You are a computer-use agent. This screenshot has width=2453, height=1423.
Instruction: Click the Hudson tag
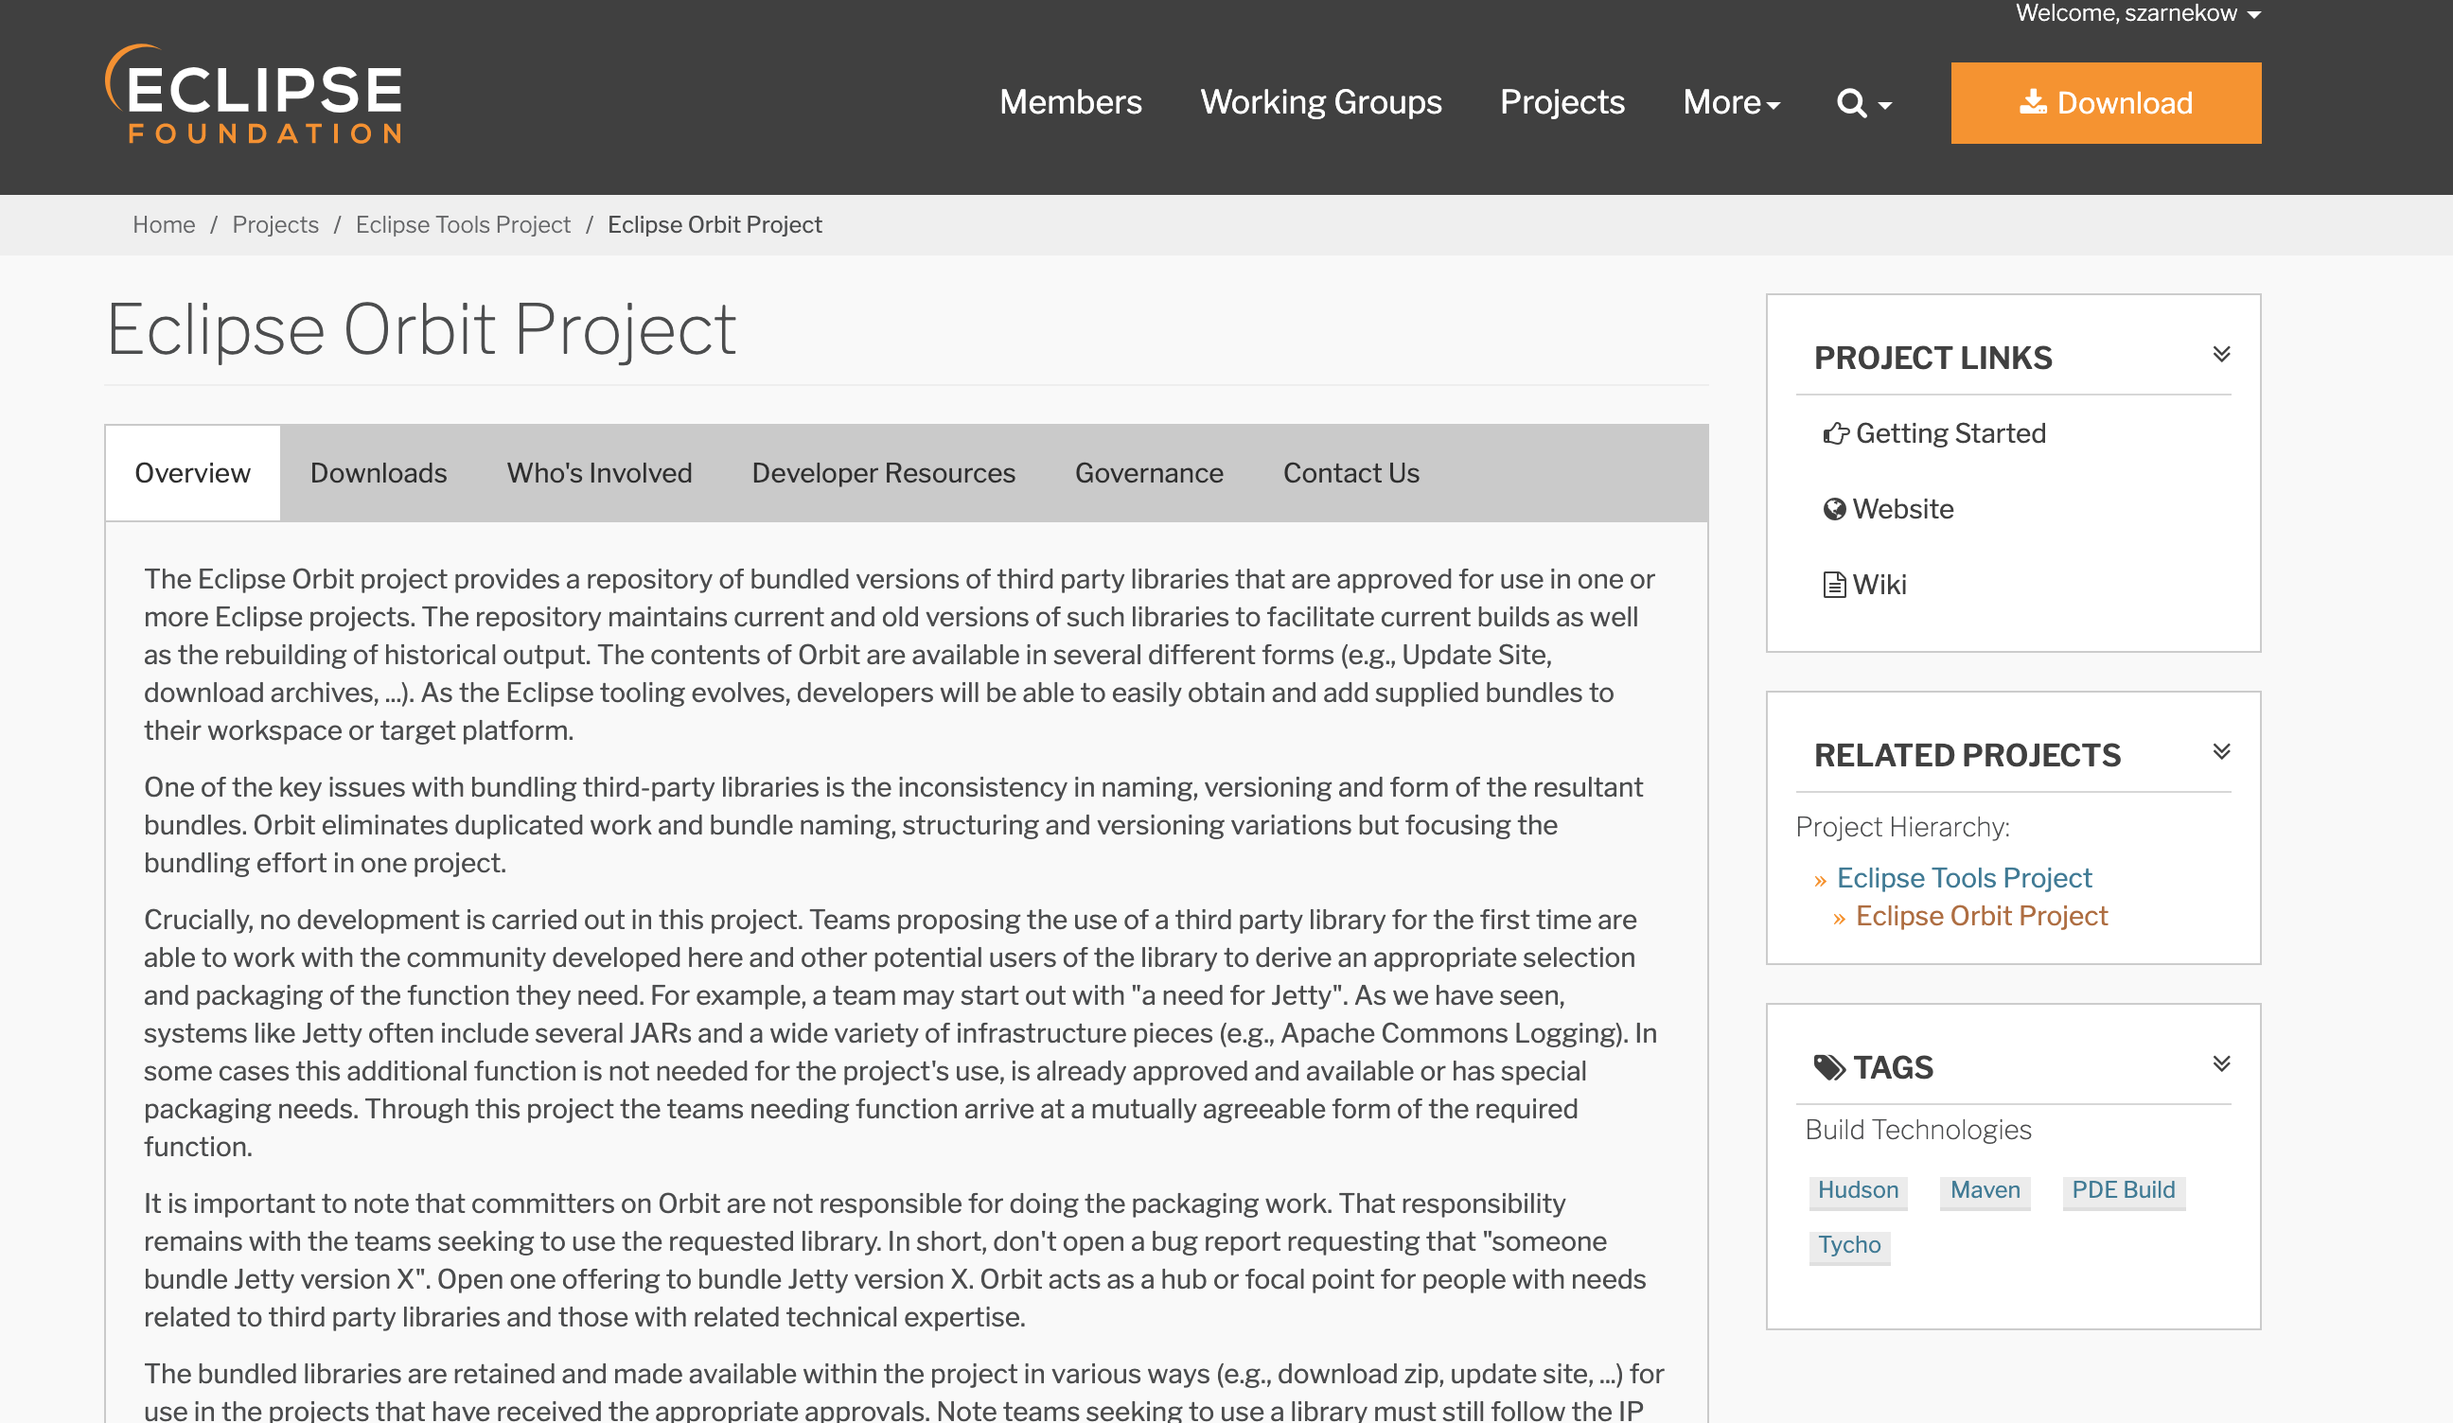click(x=1858, y=1190)
